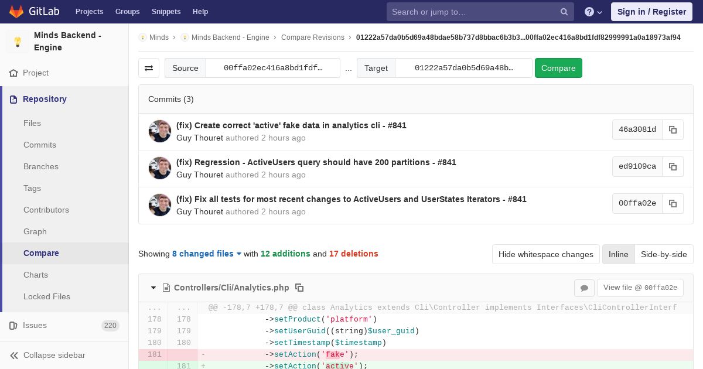
Task: Switch diff view to Side-by-side
Action: 664,254
